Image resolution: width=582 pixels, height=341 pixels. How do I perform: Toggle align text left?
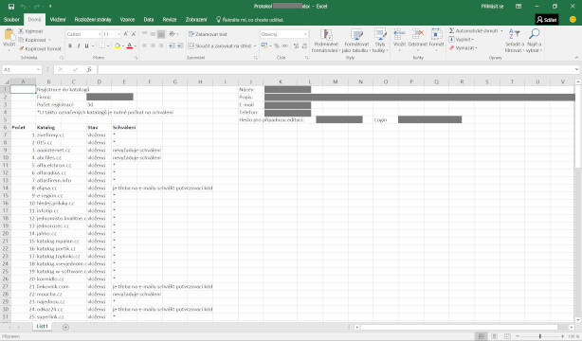click(x=144, y=45)
